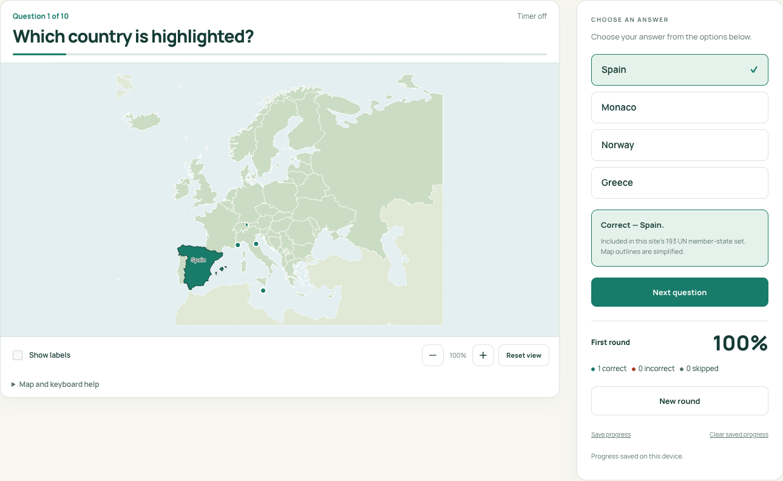783x481 pixels.
Task: Select the Spain answer option
Action: 680,70
